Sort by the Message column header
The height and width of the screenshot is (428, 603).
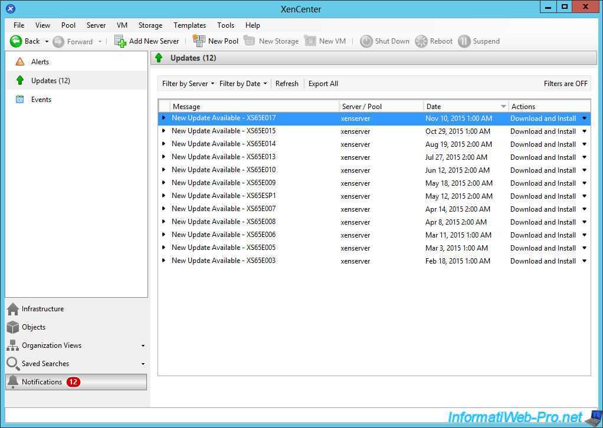click(x=254, y=107)
